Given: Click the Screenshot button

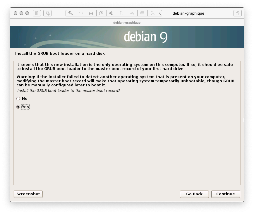Looking at the screenshot, I should point(28,194).
